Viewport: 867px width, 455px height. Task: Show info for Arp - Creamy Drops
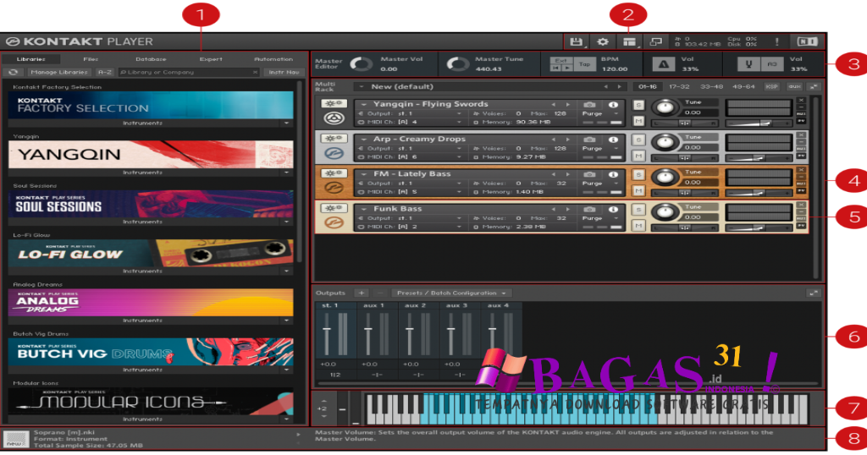coord(613,140)
